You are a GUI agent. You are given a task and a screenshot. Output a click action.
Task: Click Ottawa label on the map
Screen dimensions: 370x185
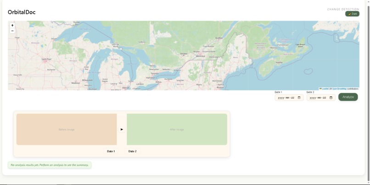coord(184,54)
